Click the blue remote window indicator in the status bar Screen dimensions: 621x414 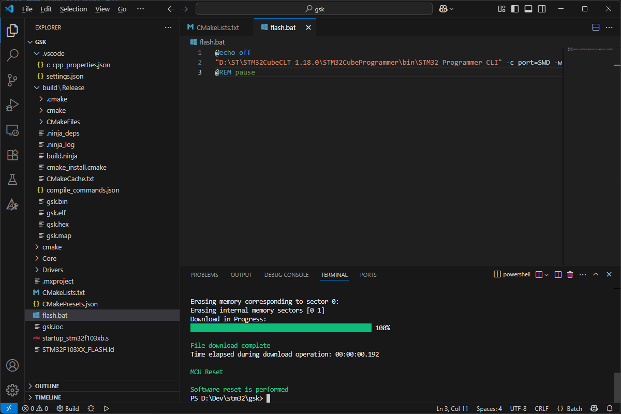click(9, 408)
